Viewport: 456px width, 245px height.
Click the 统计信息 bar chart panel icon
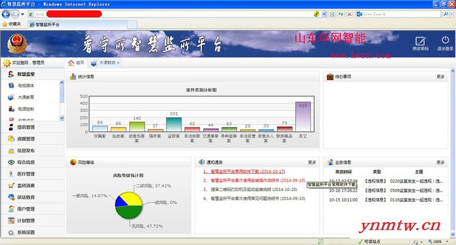pos(73,77)
